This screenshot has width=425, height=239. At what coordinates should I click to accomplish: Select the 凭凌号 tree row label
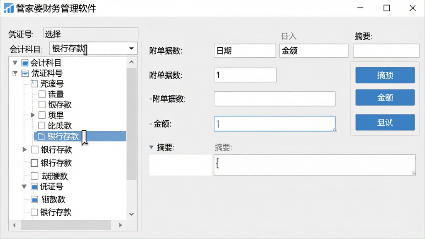(52, 84)
